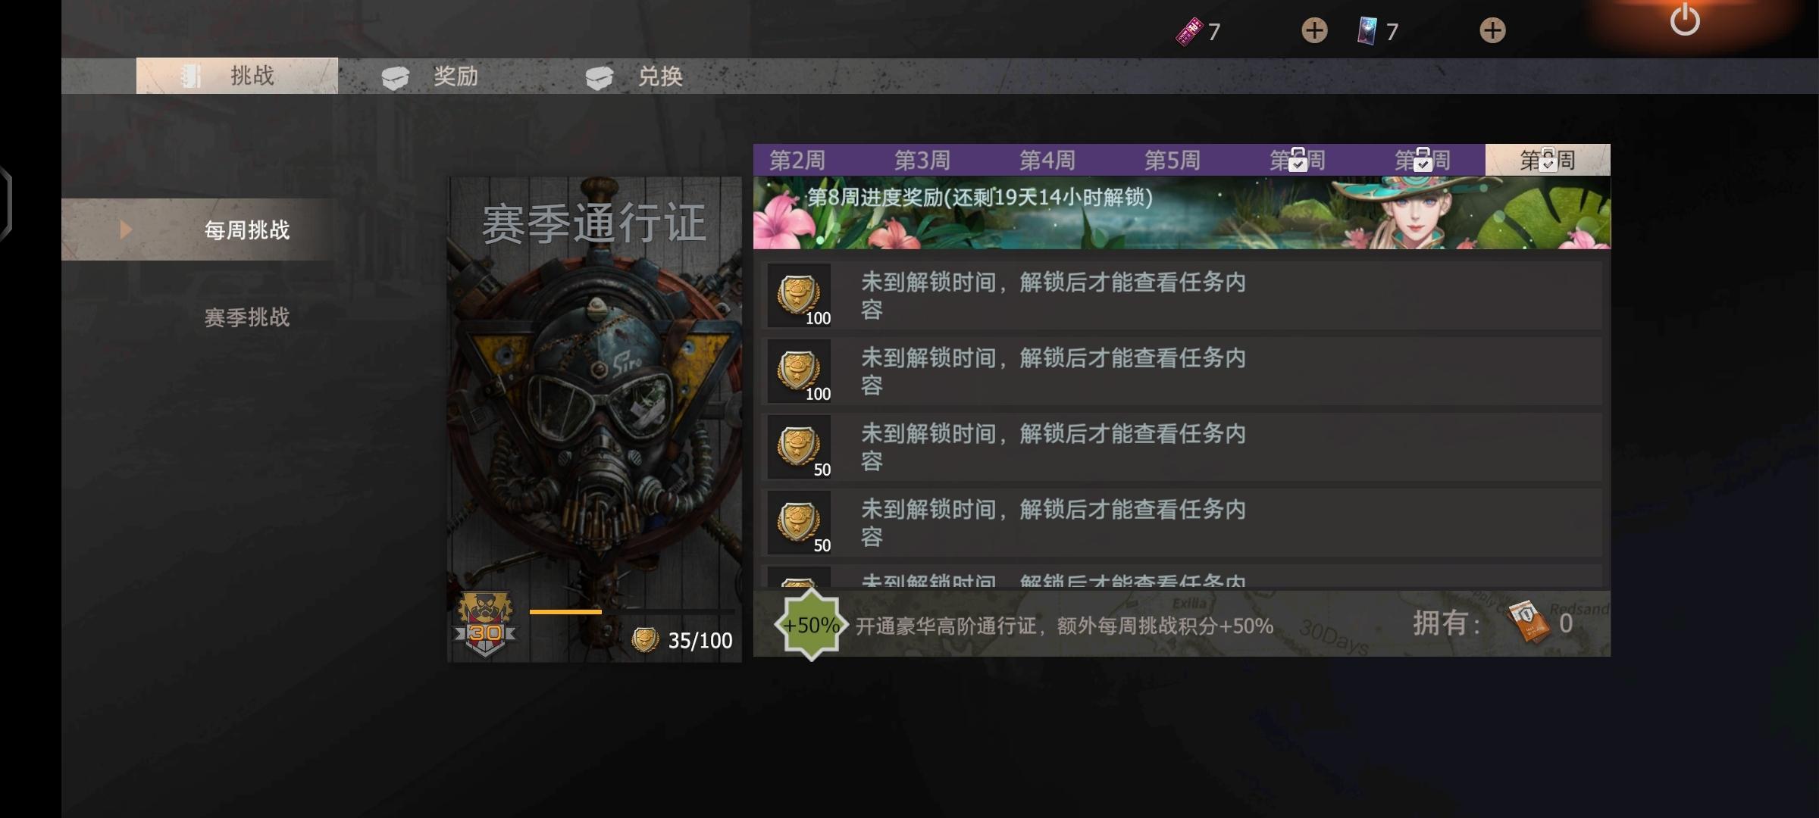The image size is (1819, 818).
Task: Tap the blue card currency icon
Action: click(1368, 32)
